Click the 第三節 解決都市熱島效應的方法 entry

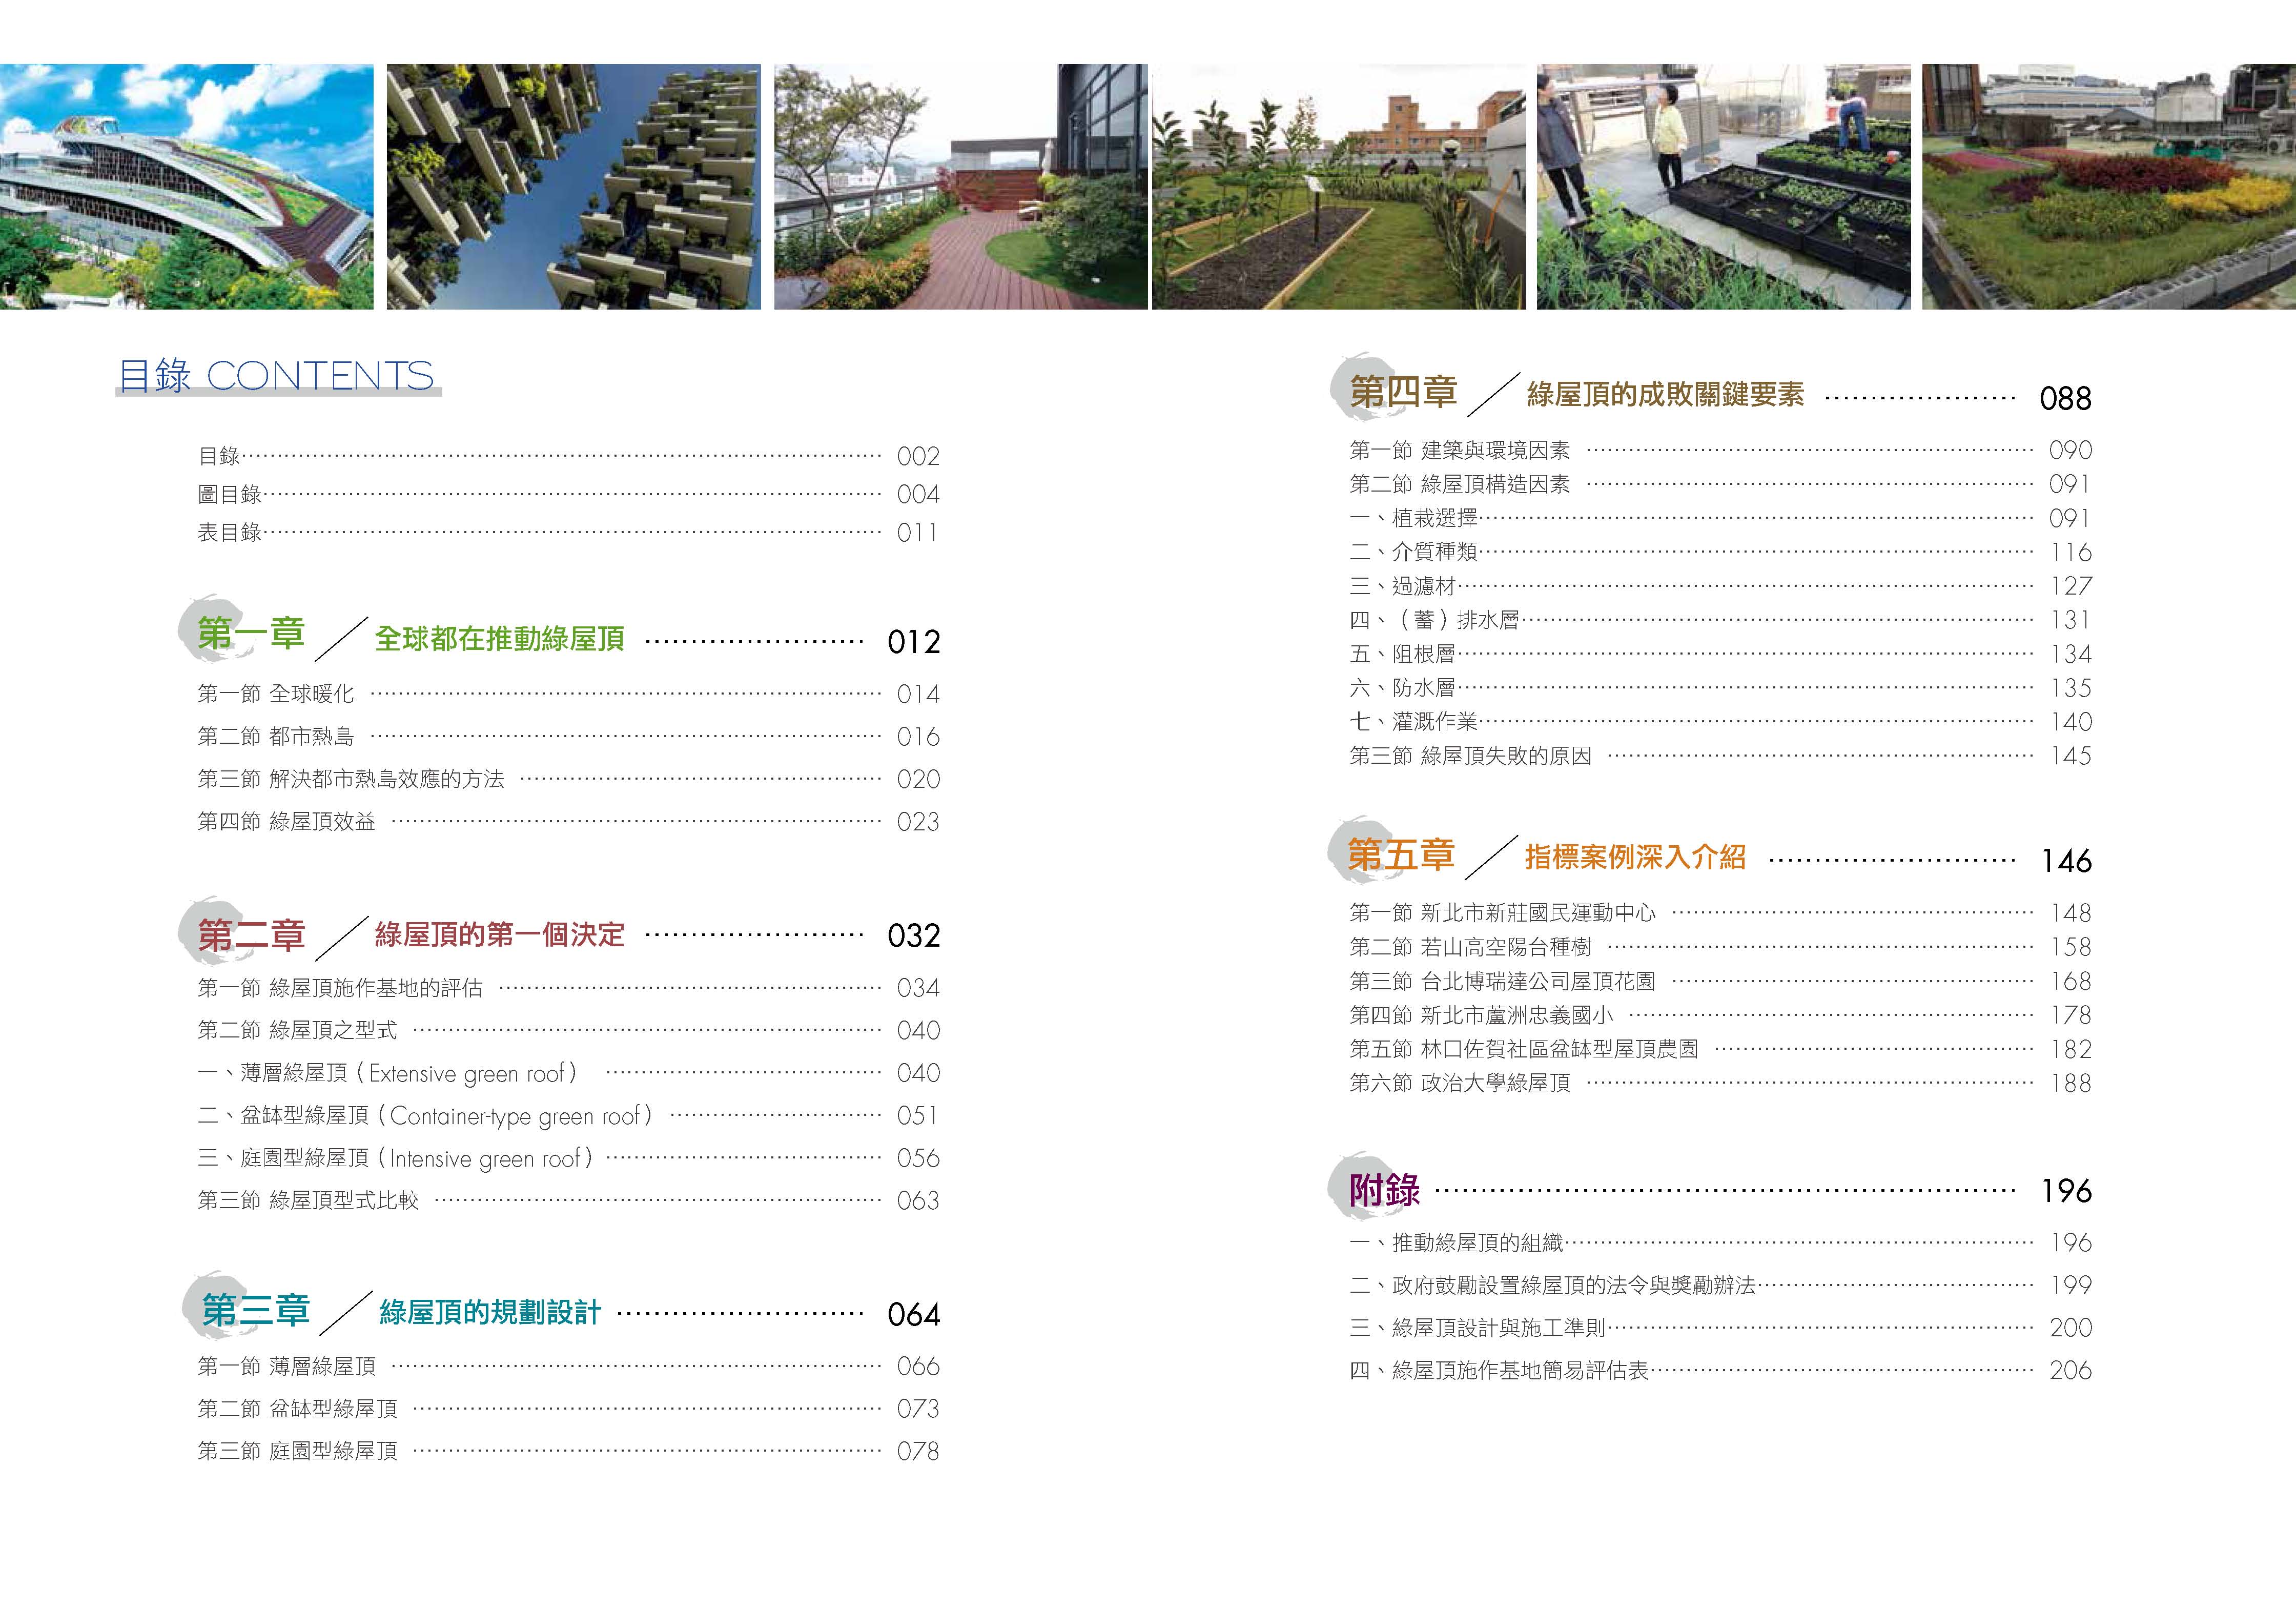coord(568,779)
